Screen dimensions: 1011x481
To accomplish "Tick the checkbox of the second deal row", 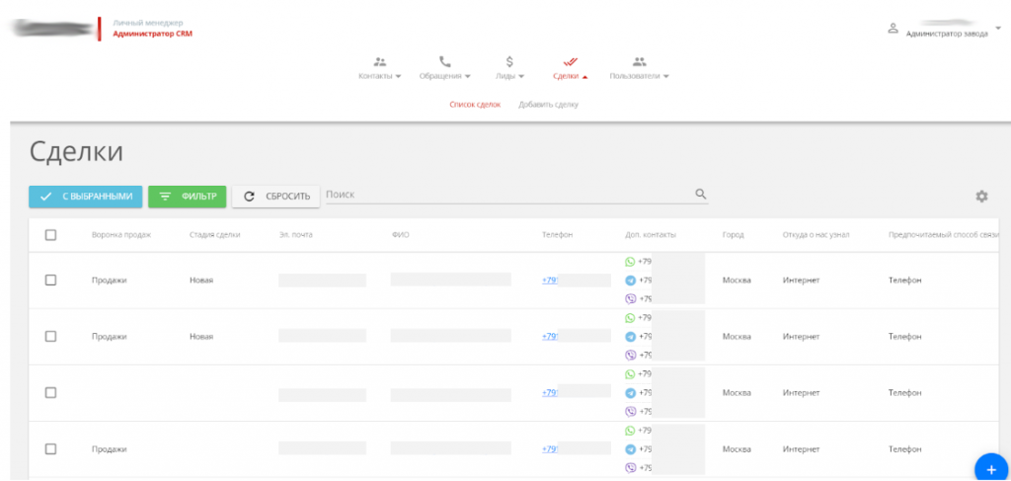I will click(x=51, y=337).
